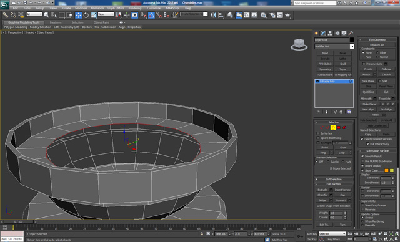
Task: Uncheck Delete Isolated Vertices
Action: coord(362,139)
